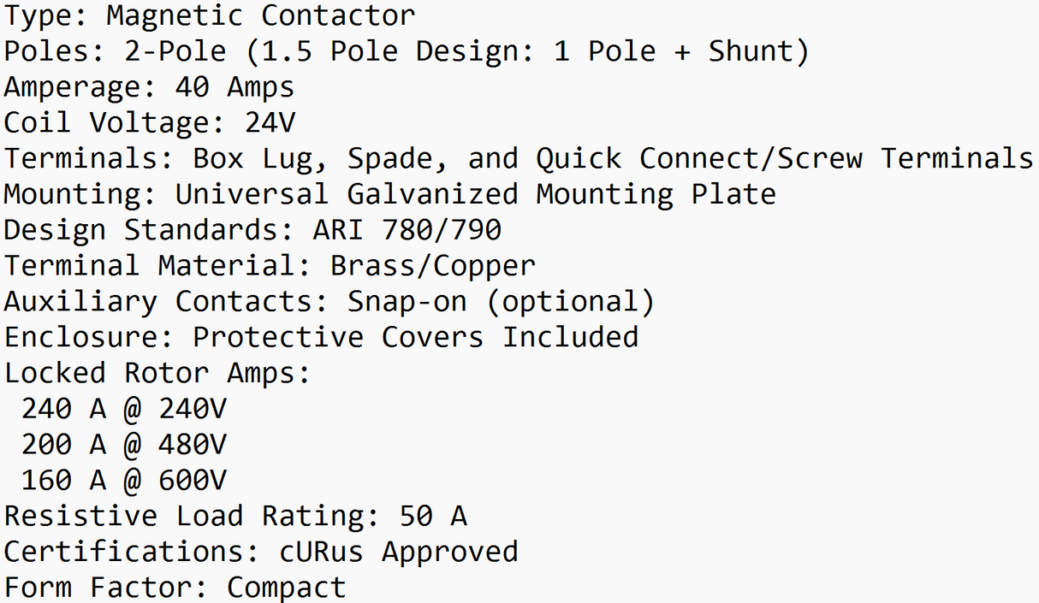1039x603 pixels.
Task: Click the '160 A @ 600V' rating
Action: point(124,481)
